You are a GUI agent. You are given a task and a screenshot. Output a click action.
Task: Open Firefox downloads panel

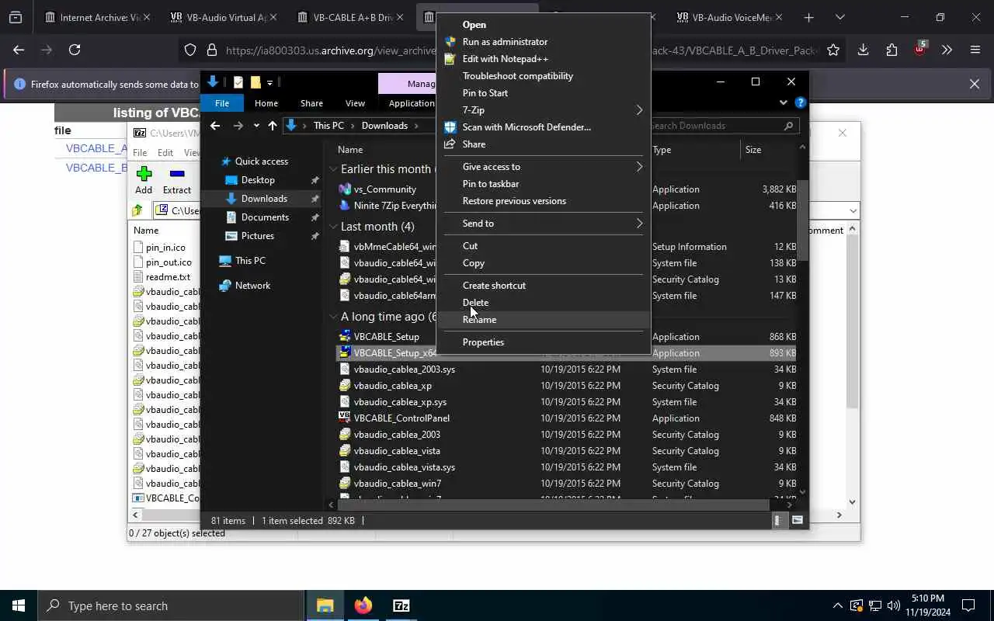863,50
